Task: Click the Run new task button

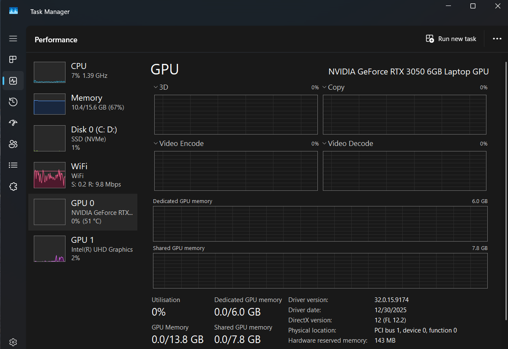Action: coord(451,39)
